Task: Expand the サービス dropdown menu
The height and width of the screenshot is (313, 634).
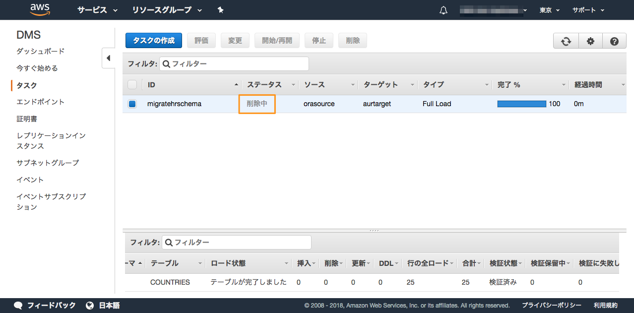Action: pyautogui.click(x=97, y=10)
